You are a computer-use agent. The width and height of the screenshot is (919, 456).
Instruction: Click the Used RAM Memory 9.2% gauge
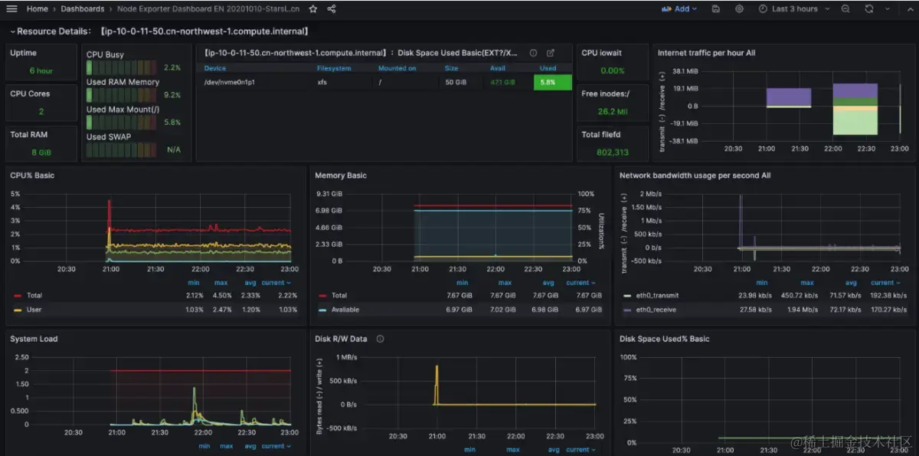click(123, 95)
